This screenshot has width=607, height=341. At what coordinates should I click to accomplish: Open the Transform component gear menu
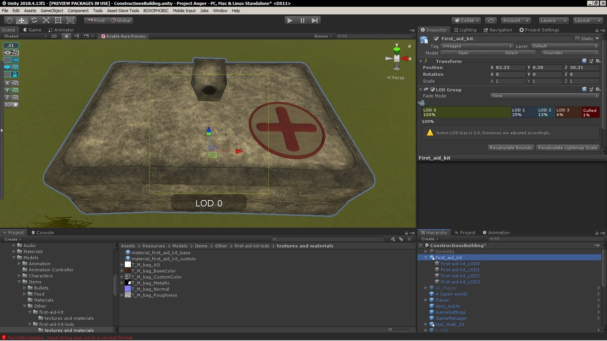(x=598, y=61)
